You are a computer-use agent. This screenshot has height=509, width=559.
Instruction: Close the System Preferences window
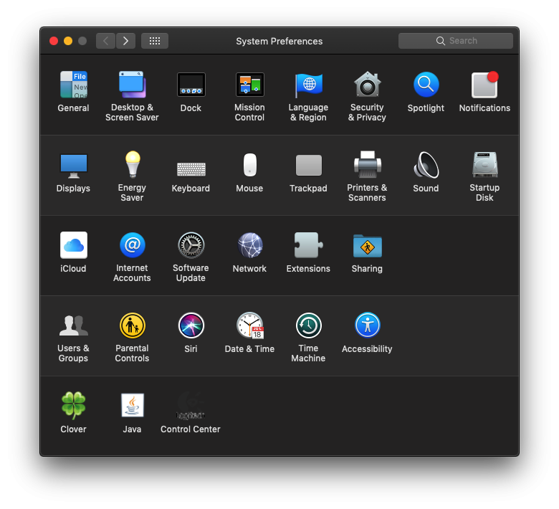point(54,41)
